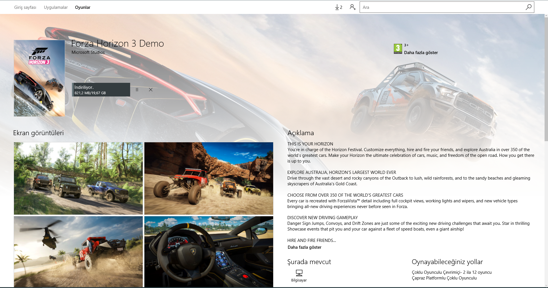Viewport: 548px width, 288px height.
Task: Click the scrollbar down arrow
Action: 546,285
